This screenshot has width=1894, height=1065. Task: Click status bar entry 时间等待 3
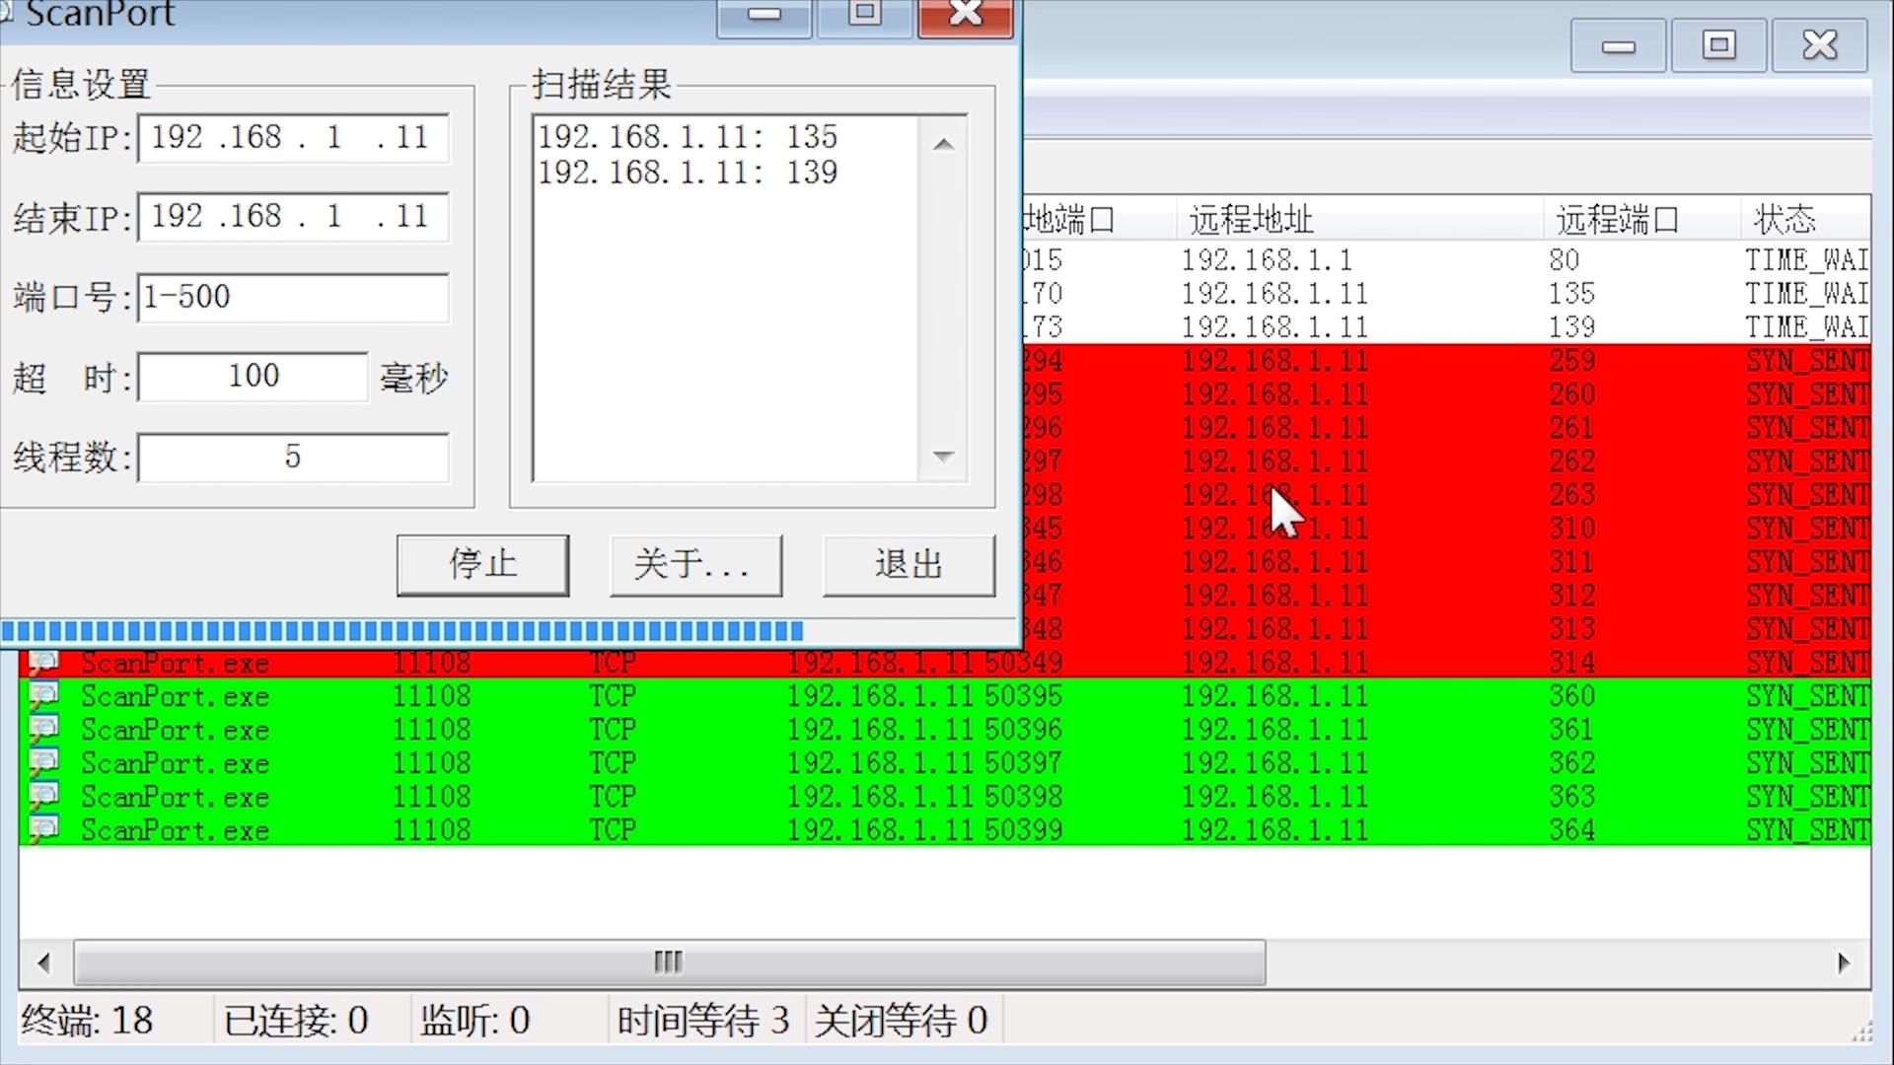[703, 1021]
